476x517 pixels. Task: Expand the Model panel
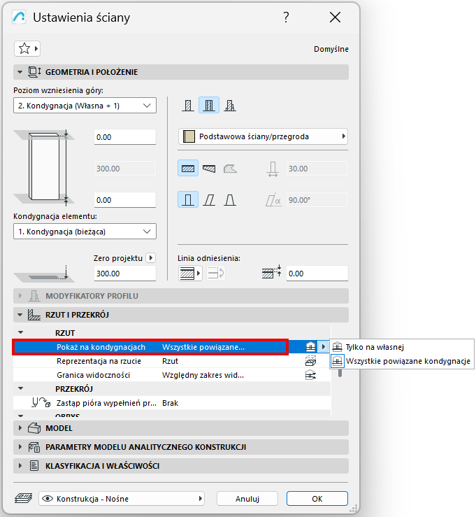pyautogui.click(x=20, y=428)
